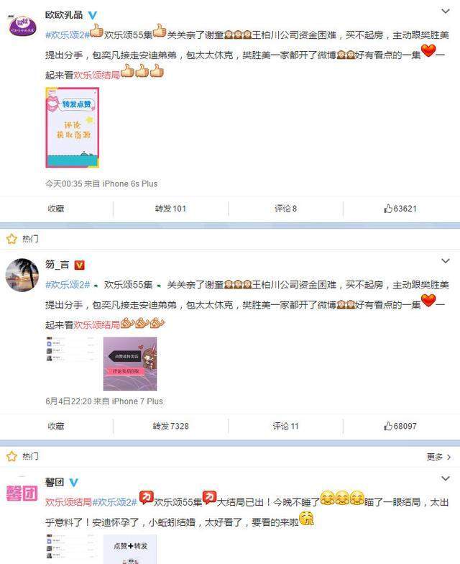Screen dimensions: 460x564
Task: Click 更多 link beside the 热门 section
Action: 438,457
